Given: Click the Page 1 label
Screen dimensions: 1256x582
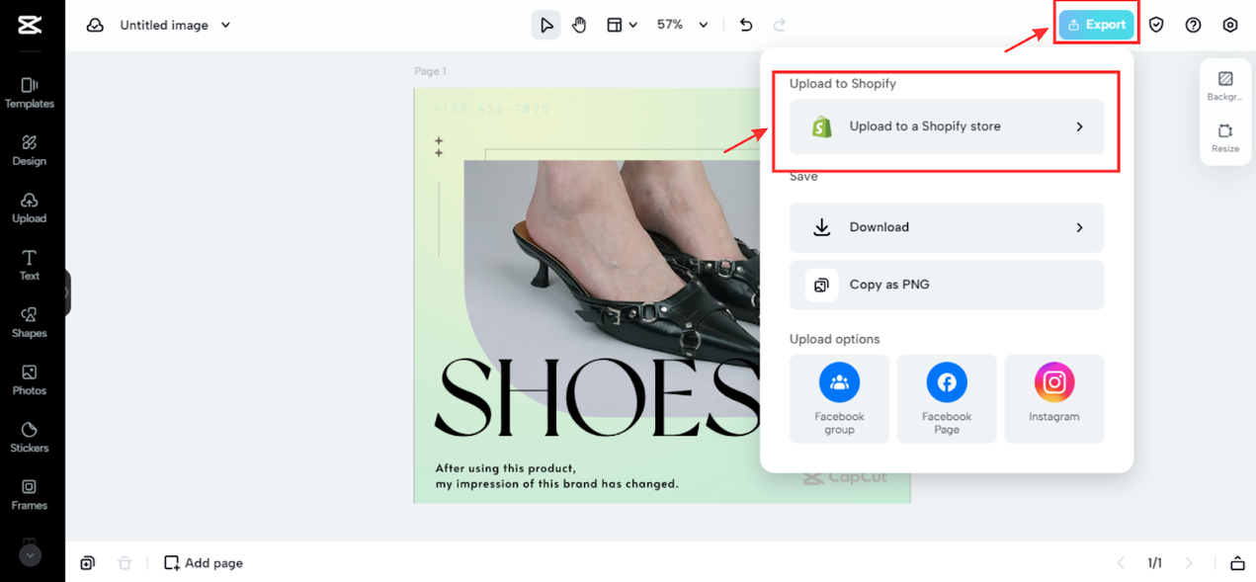Looking at the screenshot, I should 430,71.
